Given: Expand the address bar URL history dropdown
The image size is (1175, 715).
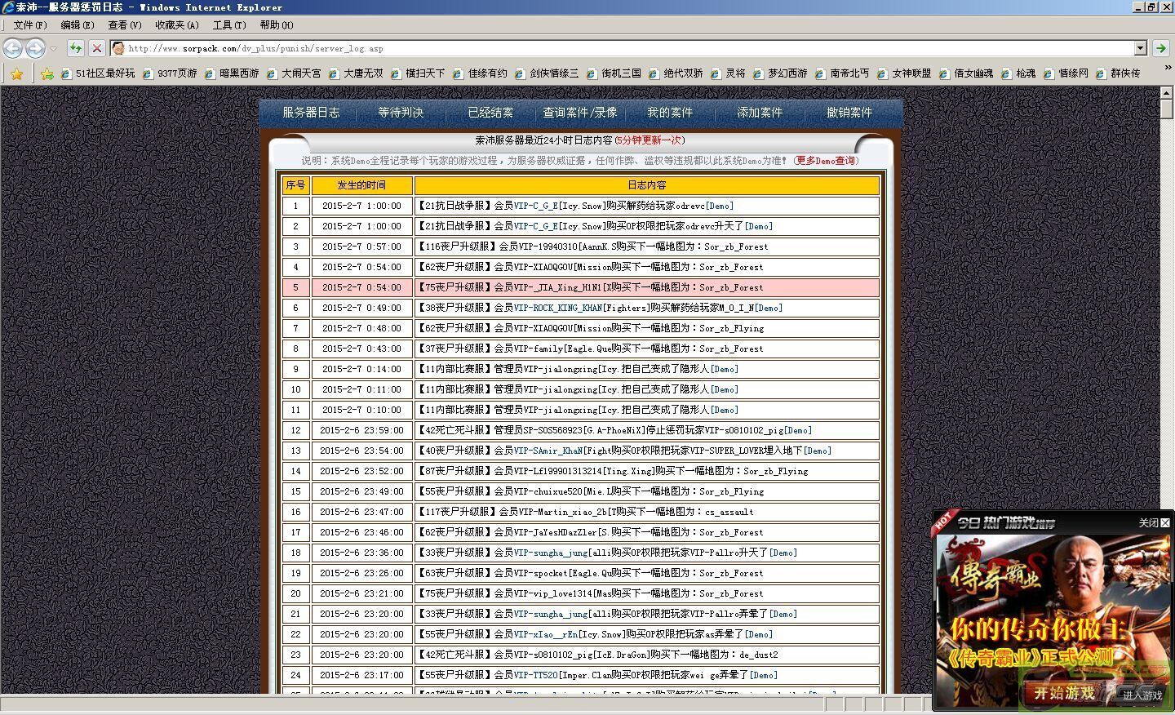Looking at the screenshot, I should [1141, 48].
